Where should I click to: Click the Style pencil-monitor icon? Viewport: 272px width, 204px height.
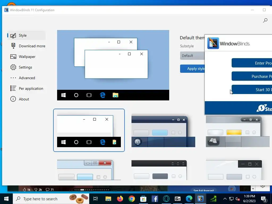click(x=13, y=35)
